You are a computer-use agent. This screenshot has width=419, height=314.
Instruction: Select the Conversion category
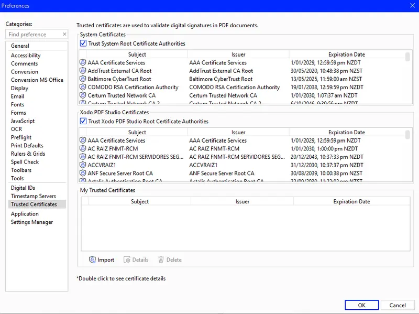click(x=25, y=72)
